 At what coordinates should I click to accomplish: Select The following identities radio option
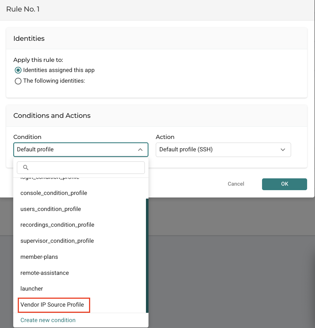click(x=18, y=81)
